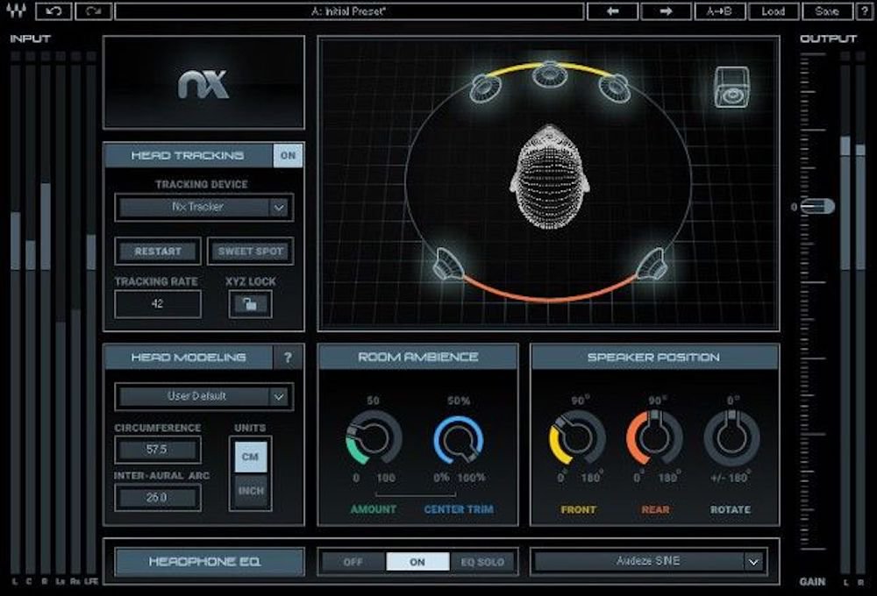
Task: Select INCH units option
Action: coord(251,491)
